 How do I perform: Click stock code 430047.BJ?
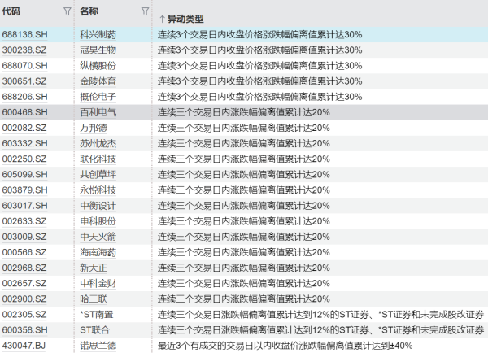pyautogui.click(x=25, y=346)
